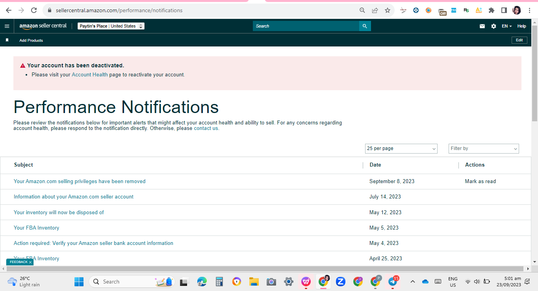Click the Date column header
This screenshot has width=538, height=291.
(x=375, y=165)
